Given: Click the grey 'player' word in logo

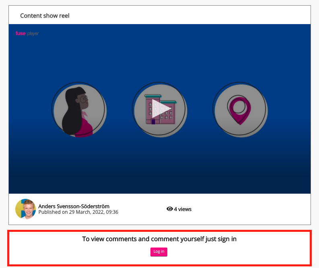Looking at the screenshot, I should [x=33, y=34].
